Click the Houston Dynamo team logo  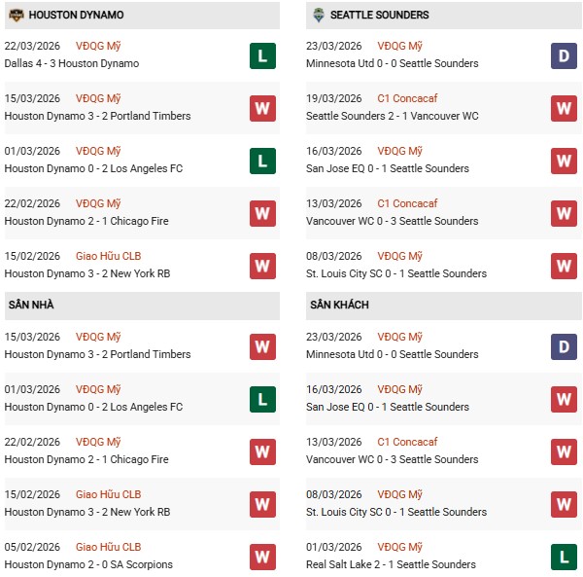[16, 16]
